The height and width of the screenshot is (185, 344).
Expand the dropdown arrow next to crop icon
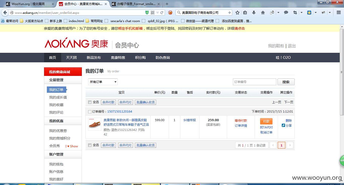pos(301,13)
